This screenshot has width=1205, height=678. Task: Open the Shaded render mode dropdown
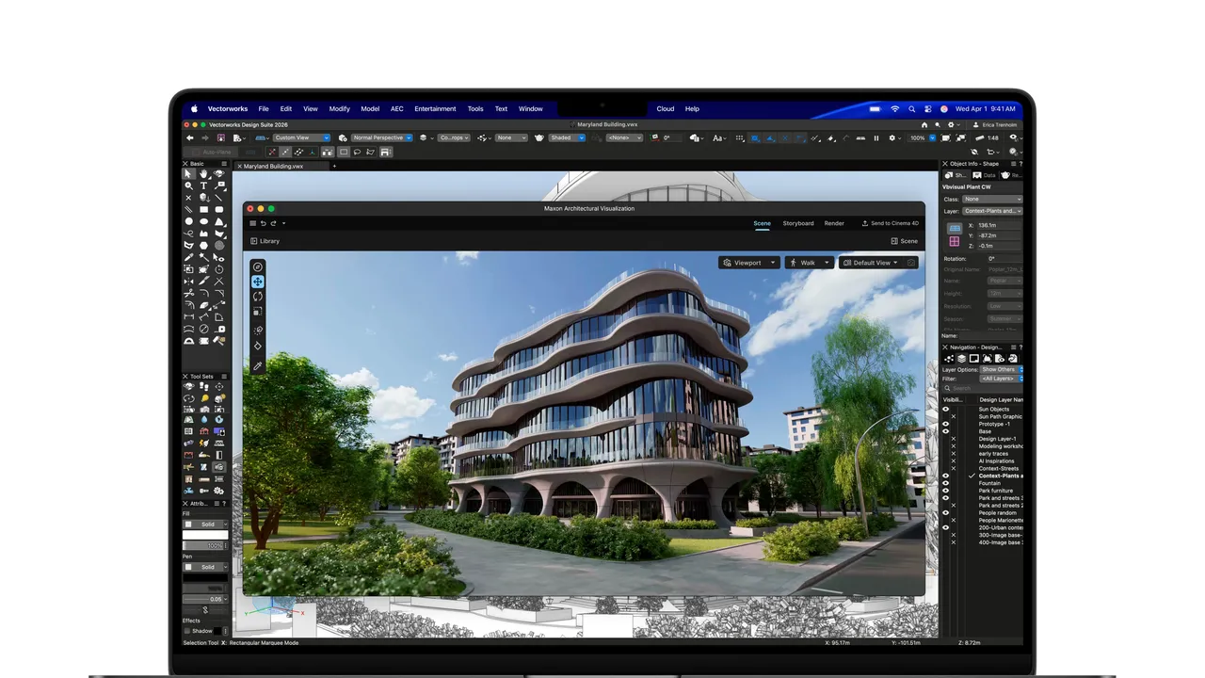[567, 137]
